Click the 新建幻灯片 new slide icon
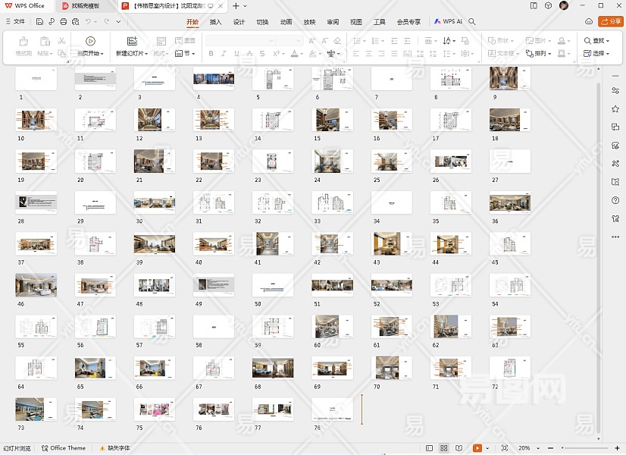 tap(132, 41)
